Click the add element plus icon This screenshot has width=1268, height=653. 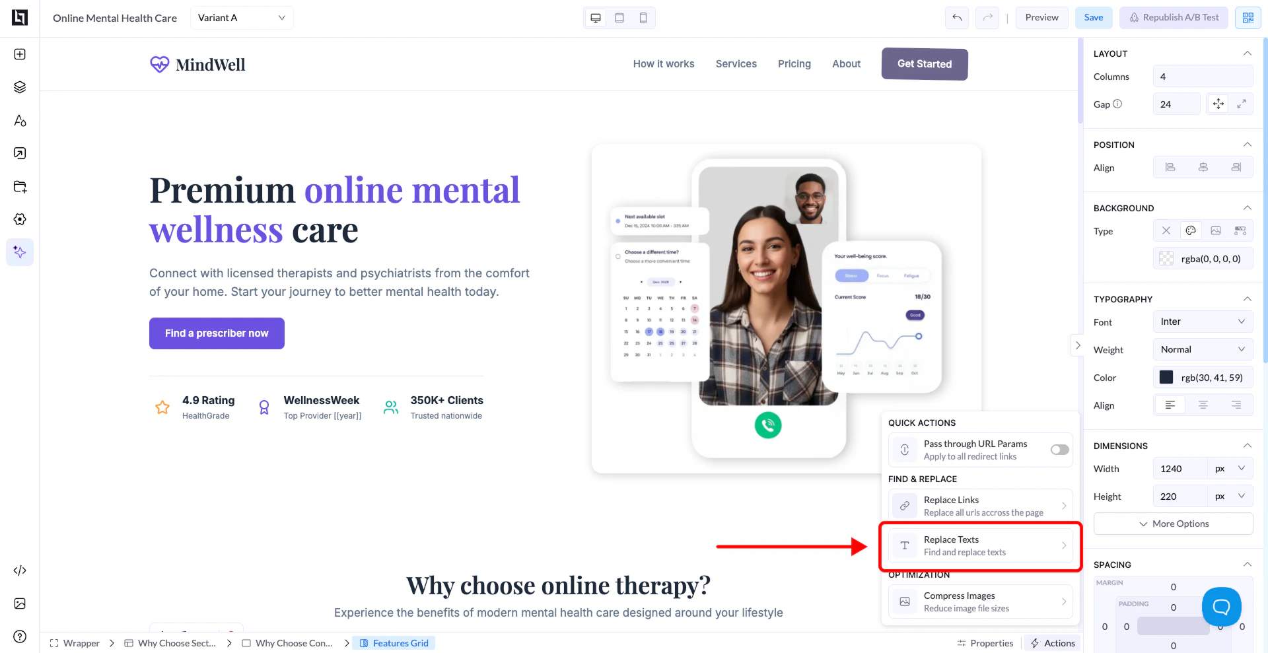tap(20, 54)
